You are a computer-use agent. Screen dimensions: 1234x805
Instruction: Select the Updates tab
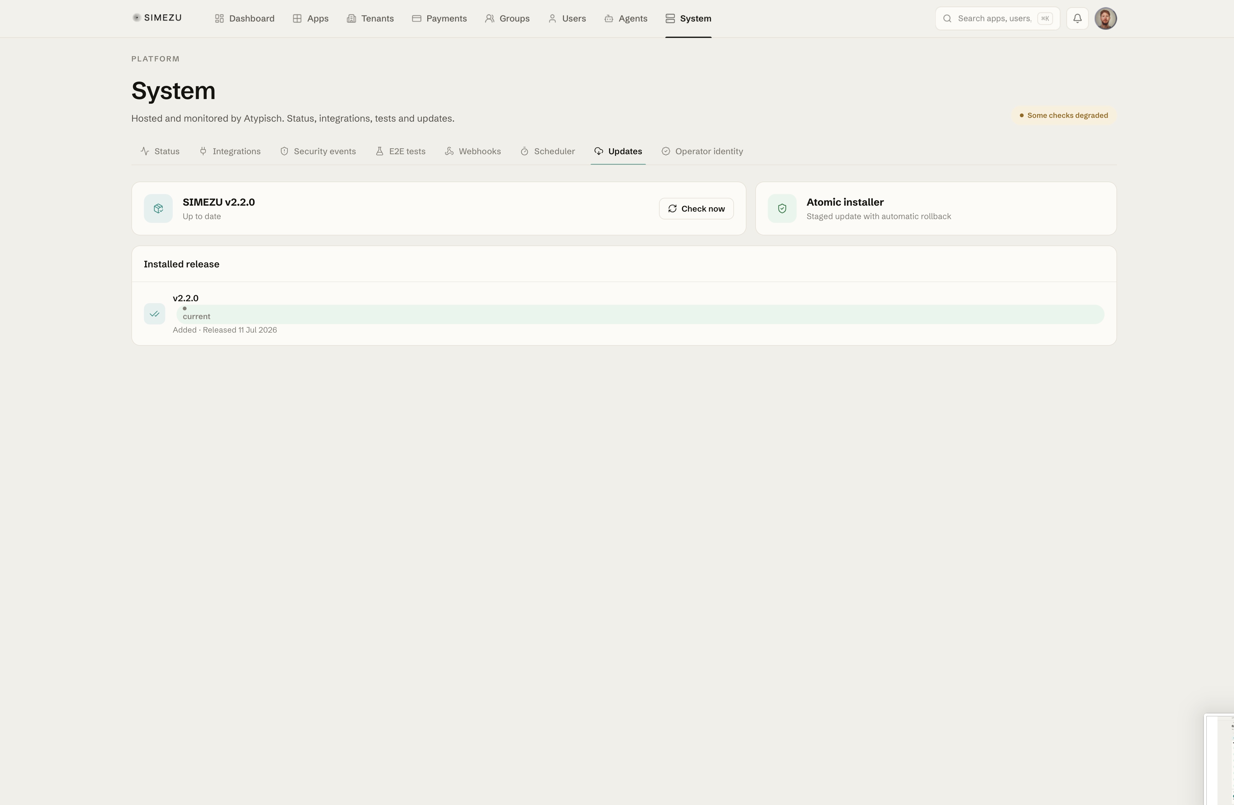coord(618,151)
